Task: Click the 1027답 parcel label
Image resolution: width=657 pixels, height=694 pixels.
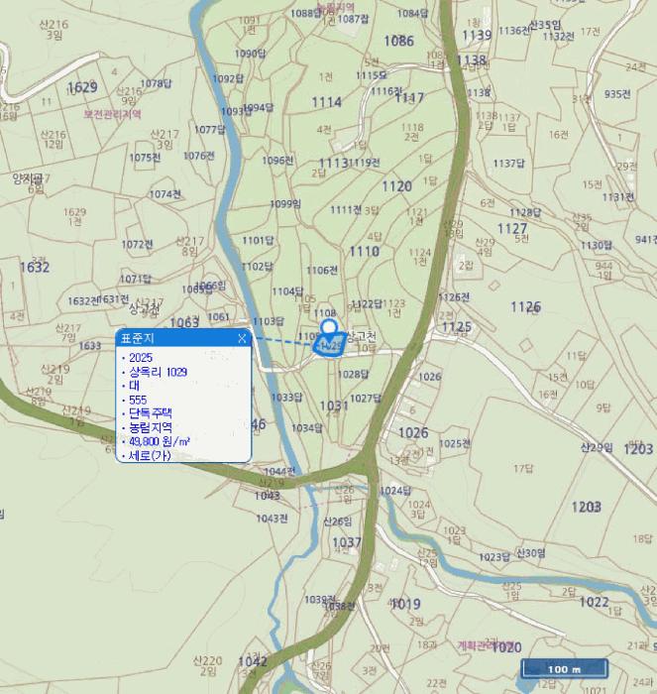Action: [366, 399]
